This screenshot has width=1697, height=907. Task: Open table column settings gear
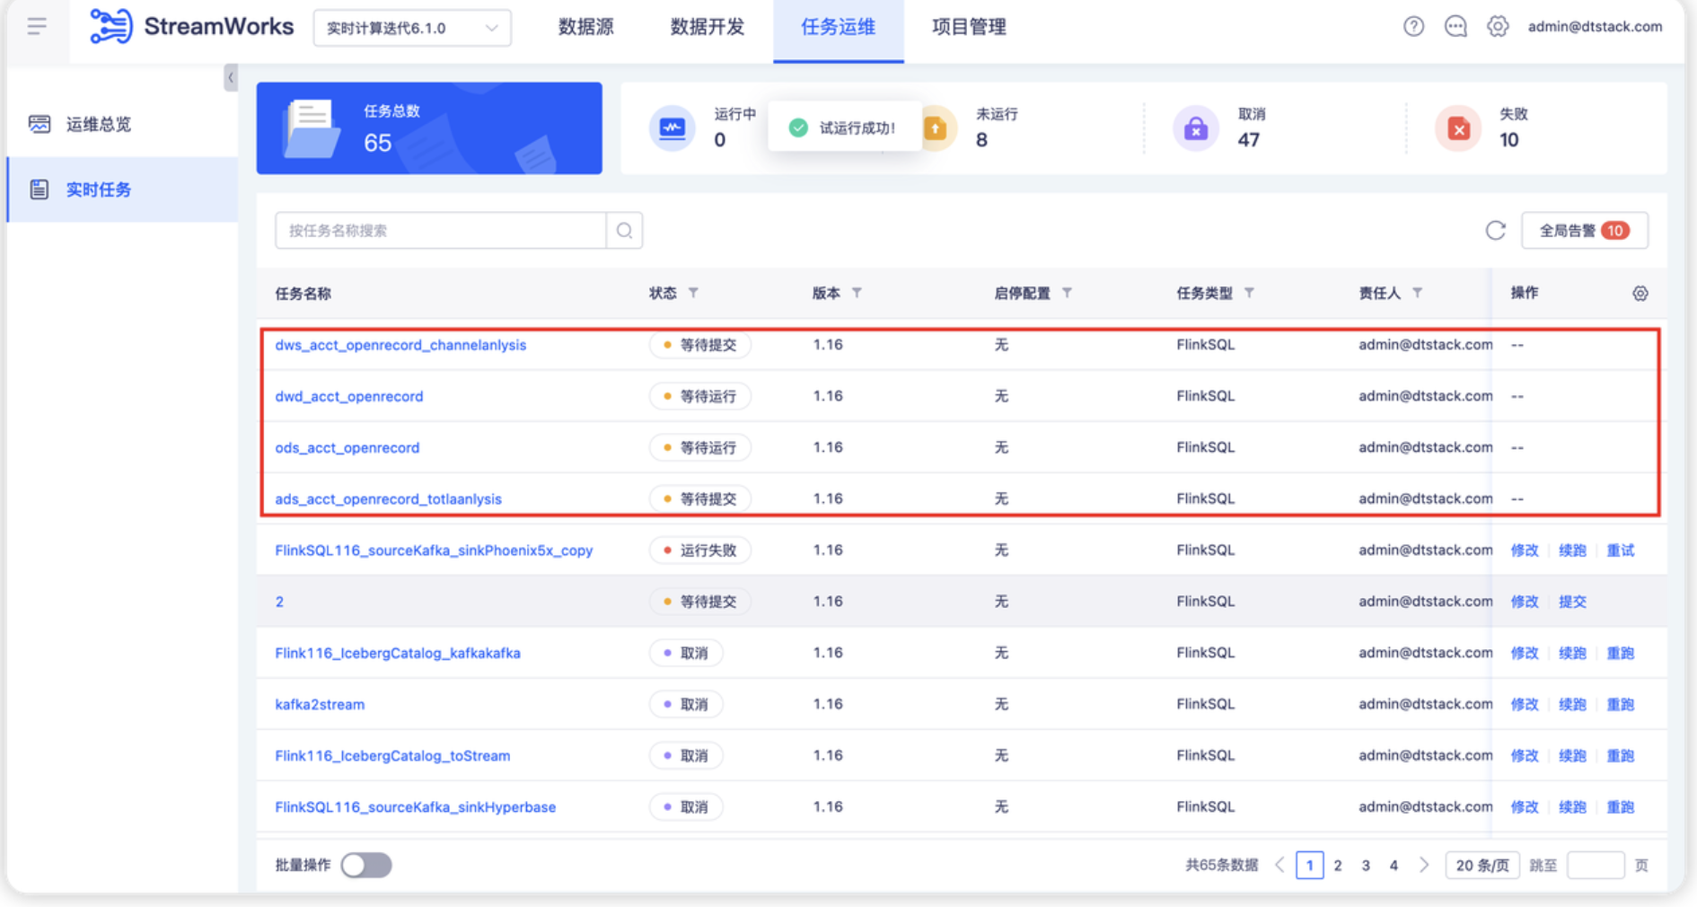click(x=1640, y=294)
